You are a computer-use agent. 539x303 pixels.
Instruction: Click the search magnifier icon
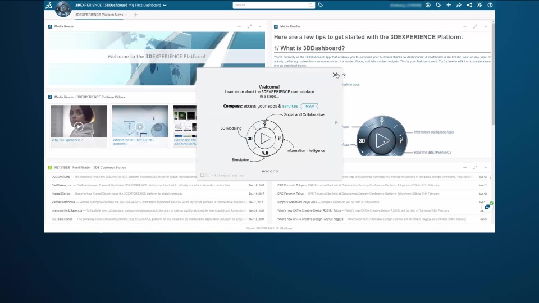coord(310,5)
